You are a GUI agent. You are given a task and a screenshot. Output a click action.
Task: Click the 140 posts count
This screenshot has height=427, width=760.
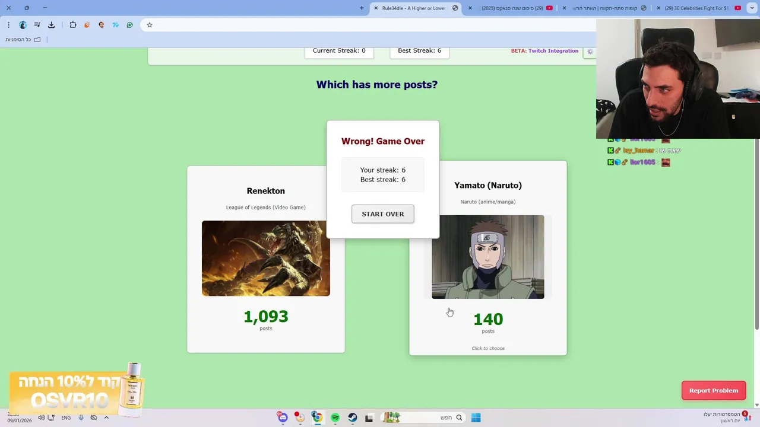[488, 320]
